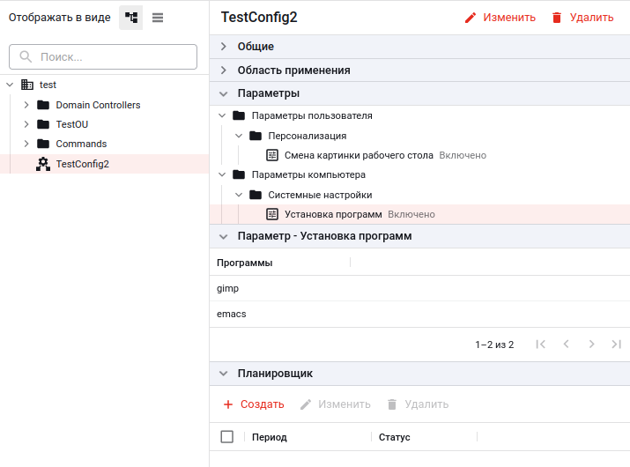Select Commands in the tree
This screenshot has height=467, width=630.
81,144
